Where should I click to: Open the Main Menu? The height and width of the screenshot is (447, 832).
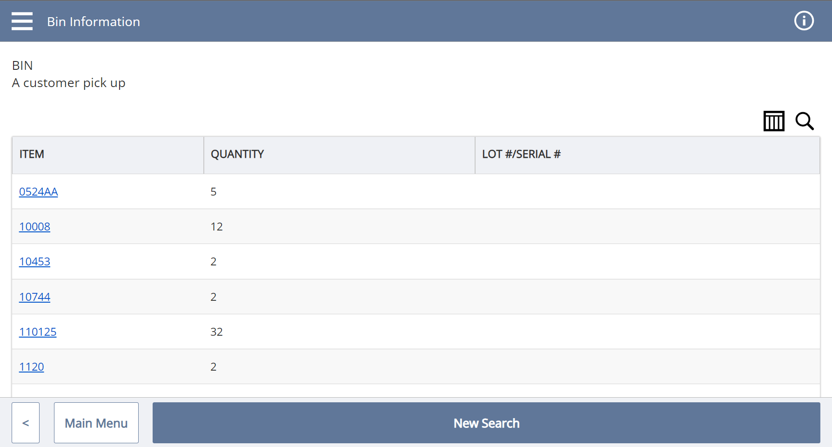96,423
